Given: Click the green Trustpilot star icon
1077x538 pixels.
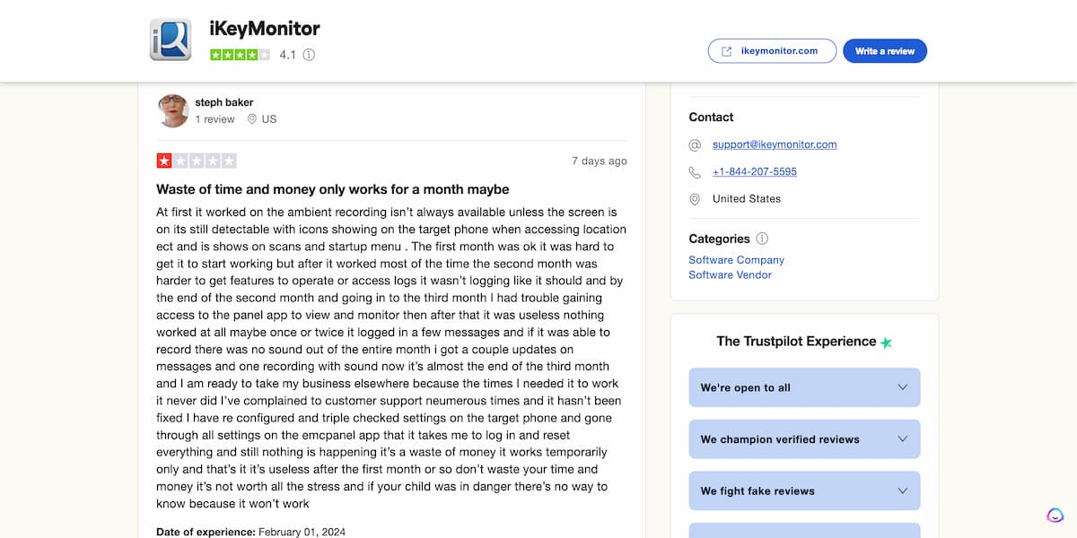Looking at the screenshot, I should click(886, 343).
